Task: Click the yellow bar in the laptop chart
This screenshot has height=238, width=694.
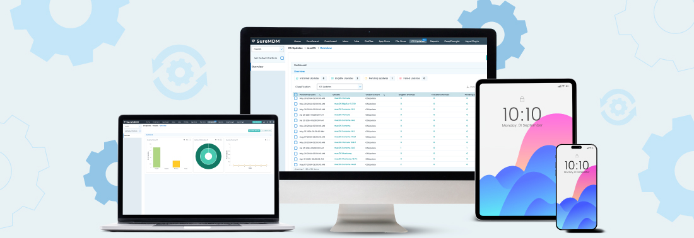Action: (x=176, y=164)
